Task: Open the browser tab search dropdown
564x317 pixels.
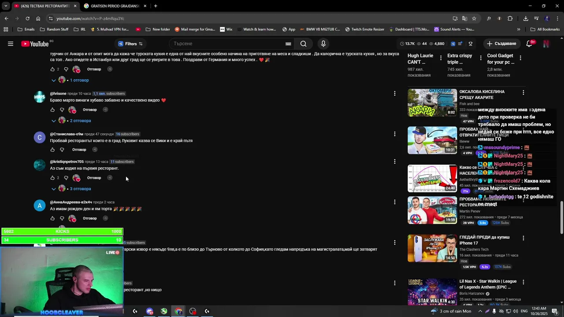Action: tap(6, 6)
